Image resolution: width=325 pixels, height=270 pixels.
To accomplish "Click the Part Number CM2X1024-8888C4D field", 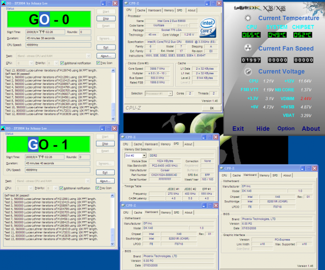I will [164, 175].
